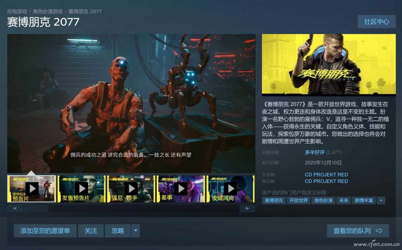The height and width of the screenshot is (250, 402).
Task: Open developer link CD PROJEKT RED
Action: (326, 174)
